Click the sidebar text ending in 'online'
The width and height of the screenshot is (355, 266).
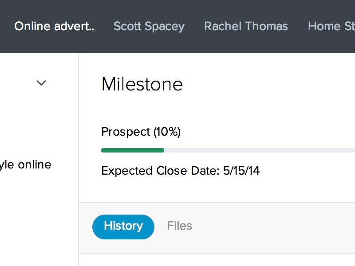point(26,165)
